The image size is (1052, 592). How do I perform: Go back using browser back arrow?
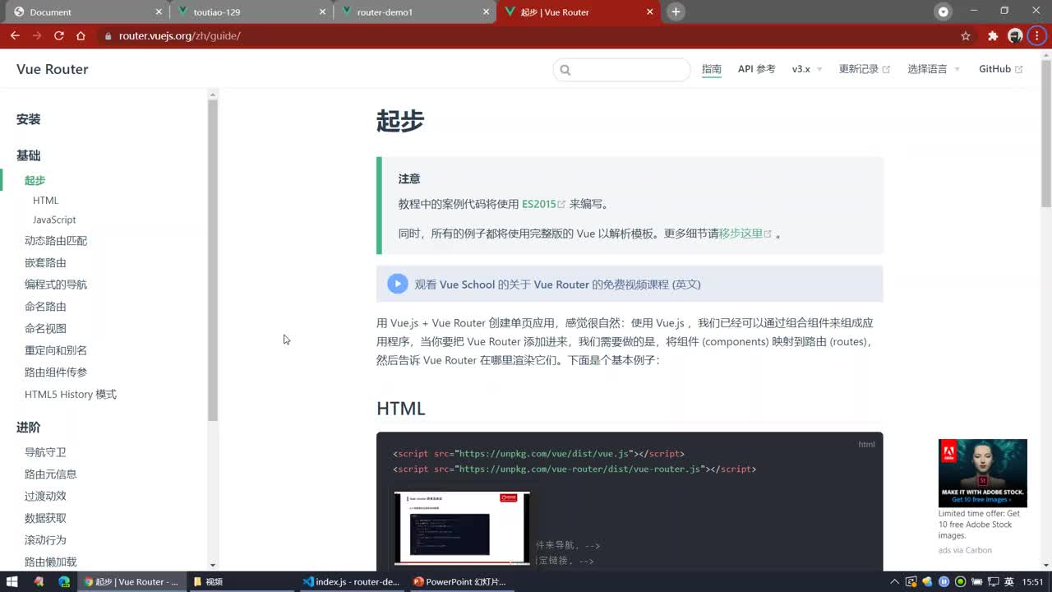[15, 35]
